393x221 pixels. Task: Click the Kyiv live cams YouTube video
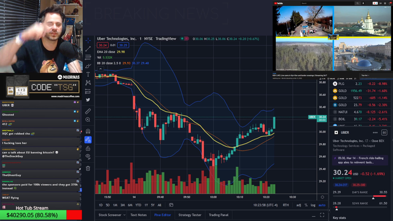[333, 38]
